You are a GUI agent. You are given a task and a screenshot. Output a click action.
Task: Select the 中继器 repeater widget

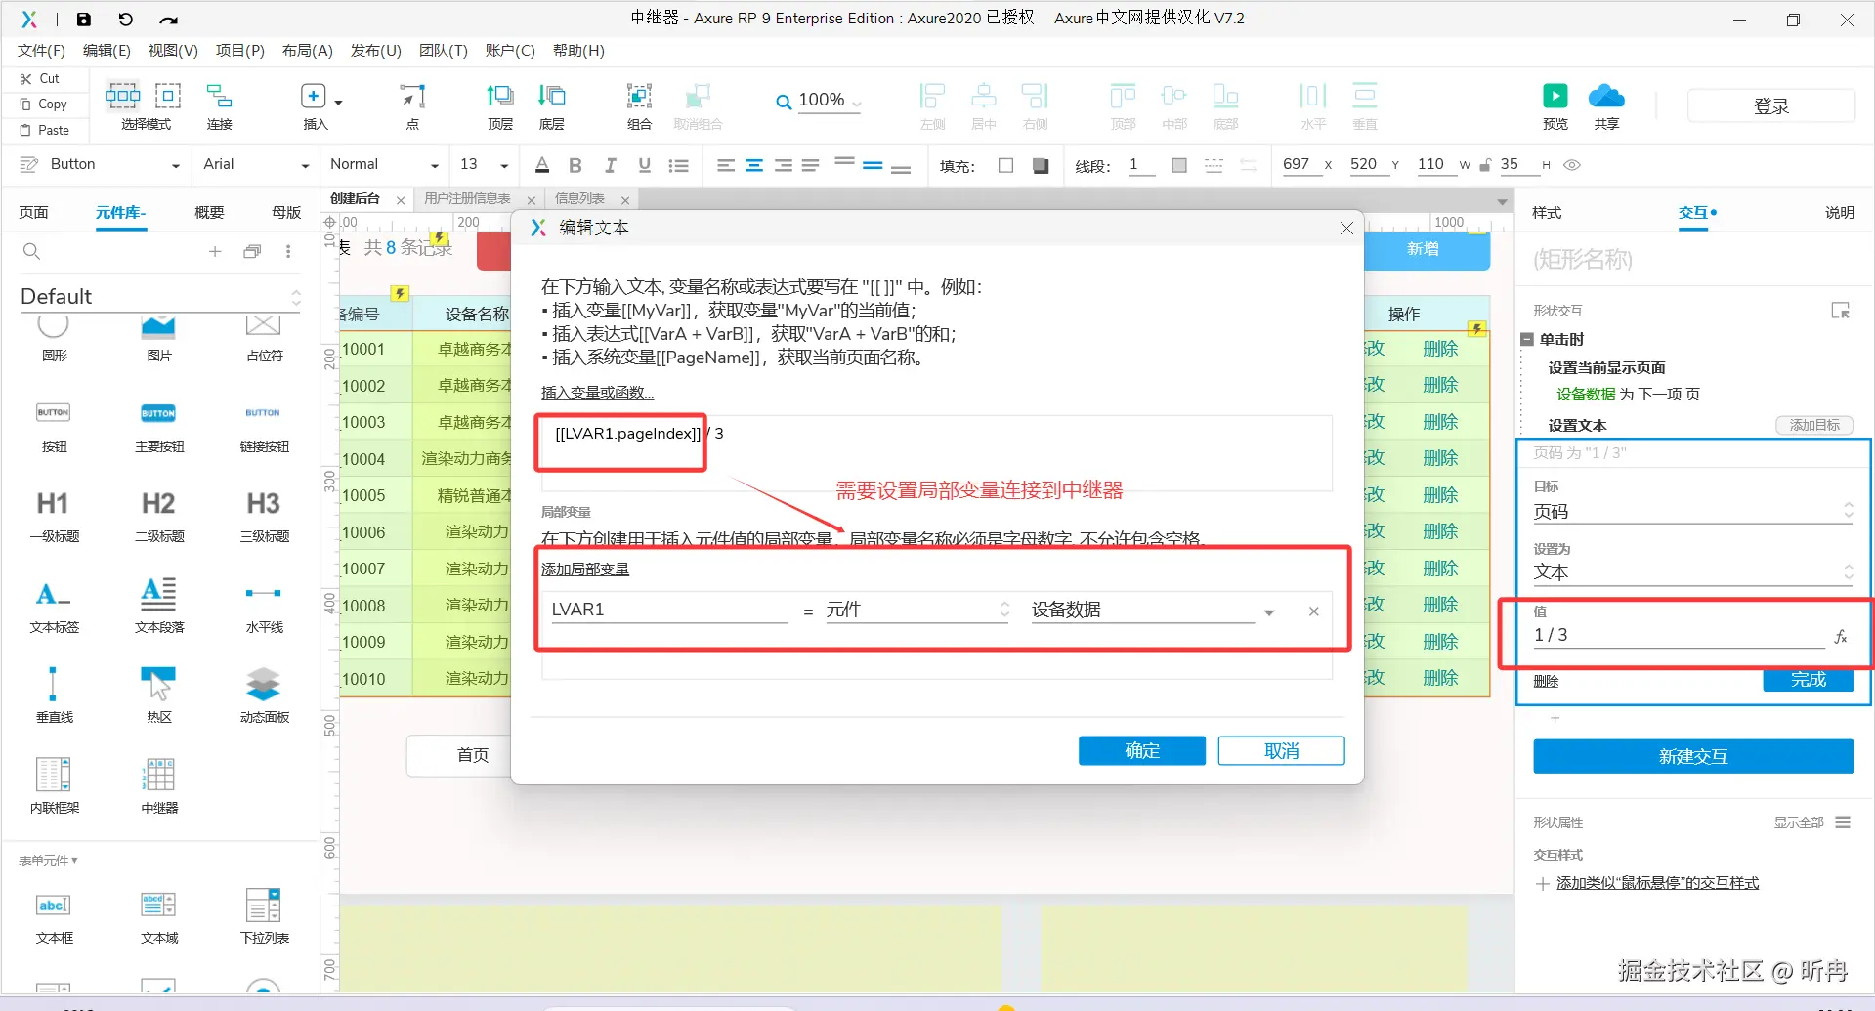click(159, 784)
